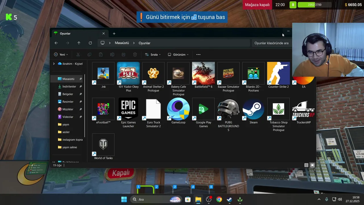Screen dimensions: 364x205
Task: Select the Epic Games Launcher shortcut
Action: (x=128, y=113)
